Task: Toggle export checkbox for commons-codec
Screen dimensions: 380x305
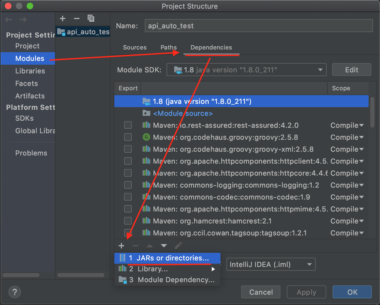Action: click(x=128, y=197)
